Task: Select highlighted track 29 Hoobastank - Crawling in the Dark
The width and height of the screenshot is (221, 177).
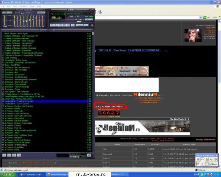Action: (x=47, y=101)
